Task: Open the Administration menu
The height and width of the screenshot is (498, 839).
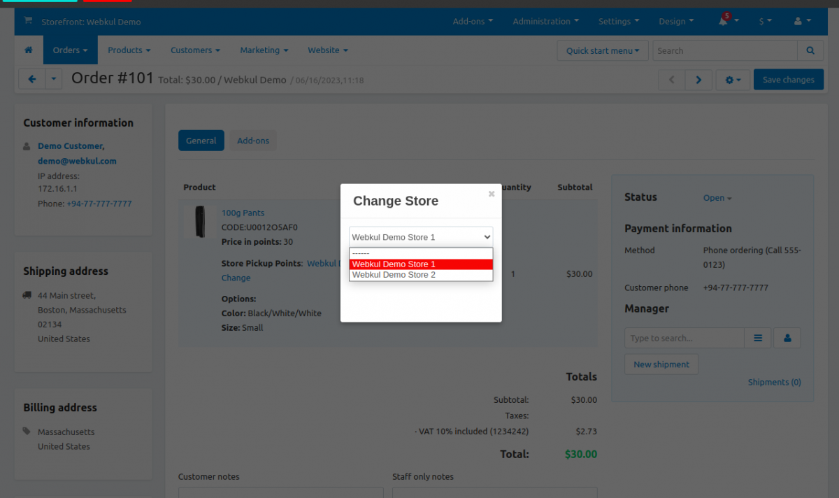Action: coord(545,22)
